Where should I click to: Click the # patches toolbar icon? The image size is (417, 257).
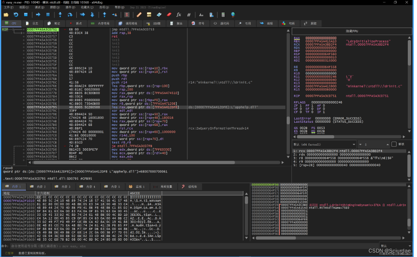188,15
